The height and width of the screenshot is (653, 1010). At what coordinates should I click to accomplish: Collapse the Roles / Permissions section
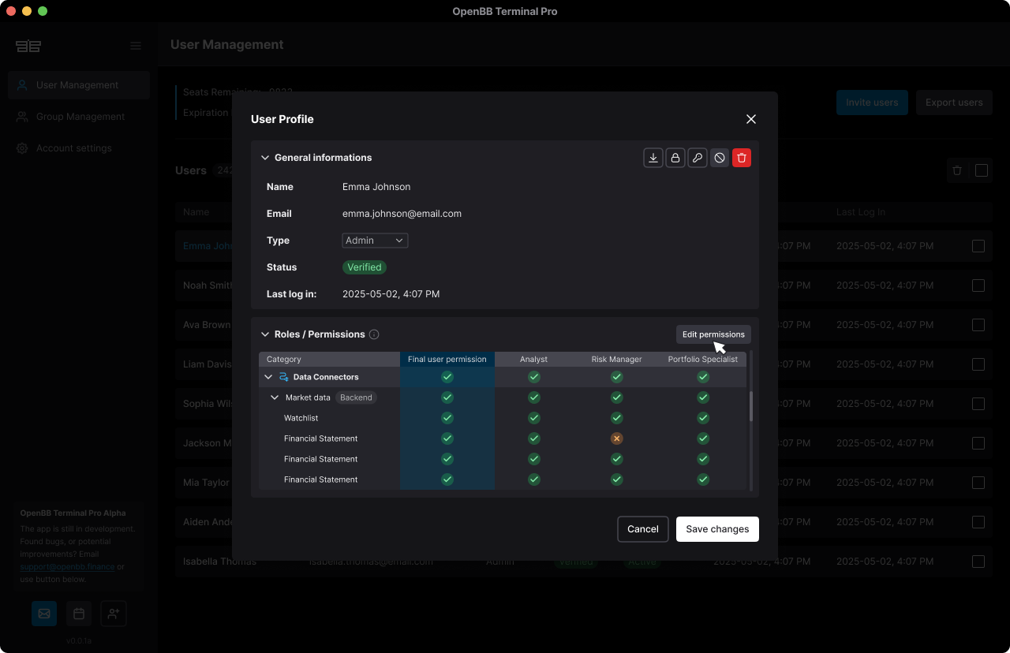coord(265,334)
